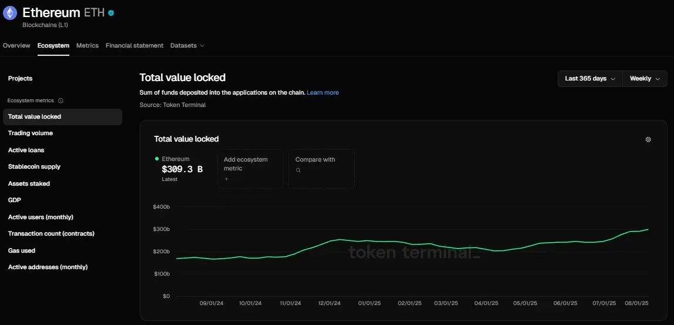Open the Weekly interval dropdown

coord(645,79)
